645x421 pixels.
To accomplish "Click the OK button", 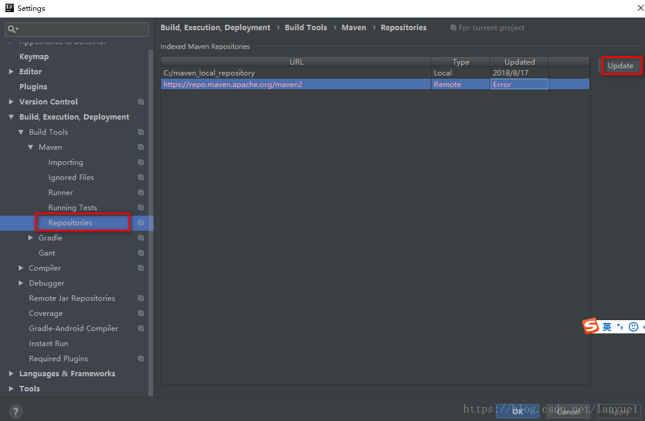I will 518,411.
